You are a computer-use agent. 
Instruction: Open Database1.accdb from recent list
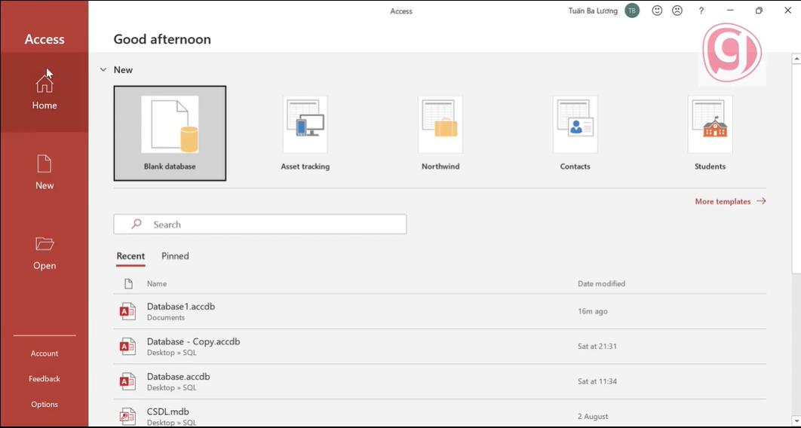[x=440, y=311]
